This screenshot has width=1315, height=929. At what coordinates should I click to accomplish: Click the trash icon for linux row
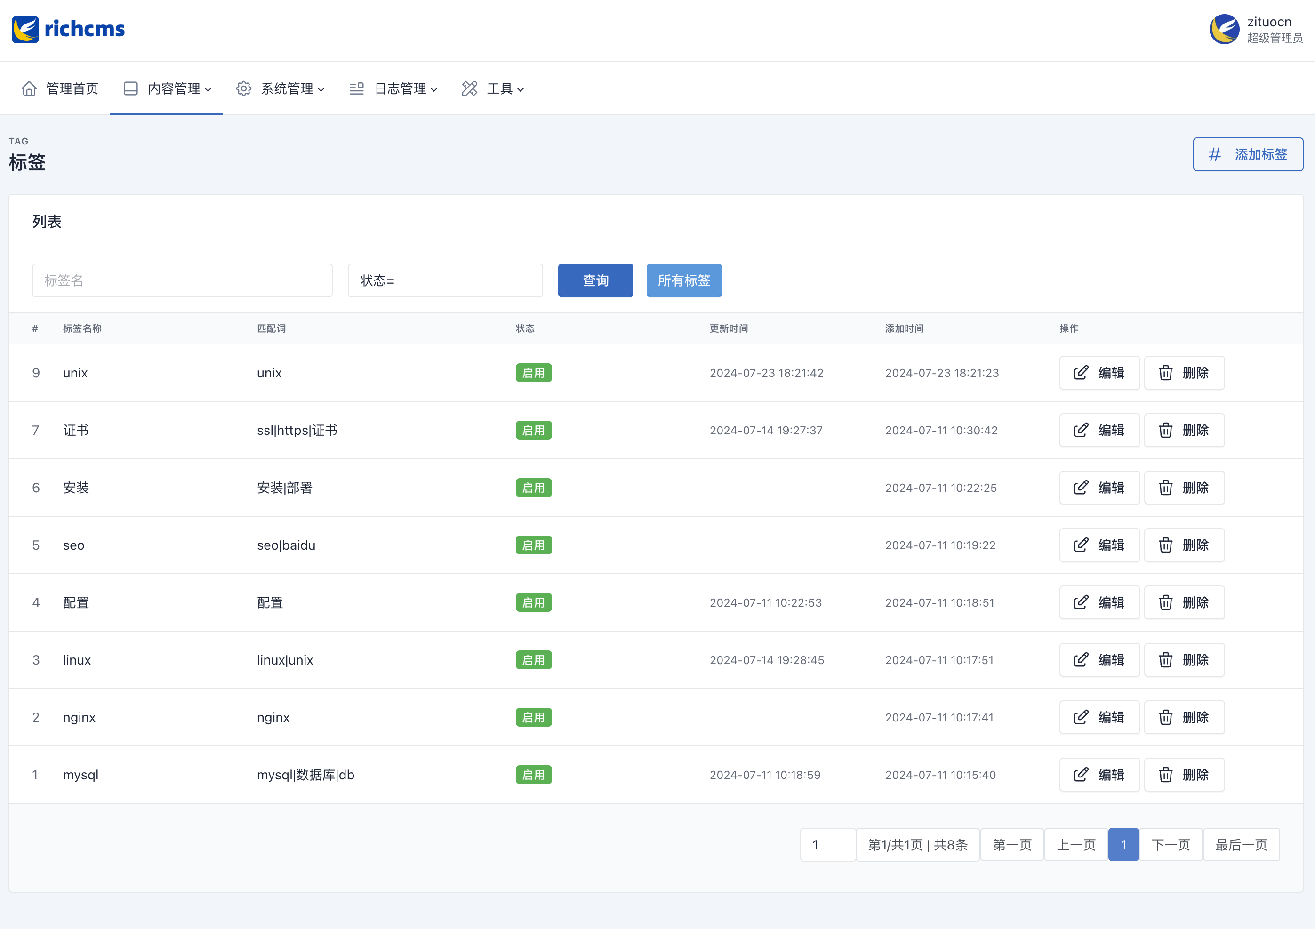[x=1165, y=660]
